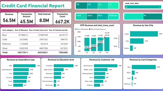The width and height of the screenshot is (163, 91).
Task: Select the Blue row in table
Action: [35, 35]
